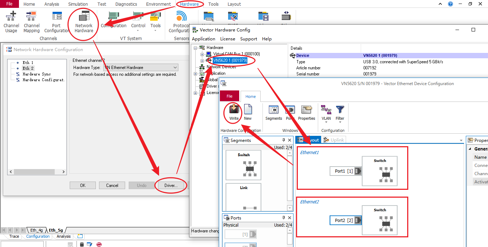Pin the Ports panel
This screenshot has height=247, width=488.
[284, 218]
